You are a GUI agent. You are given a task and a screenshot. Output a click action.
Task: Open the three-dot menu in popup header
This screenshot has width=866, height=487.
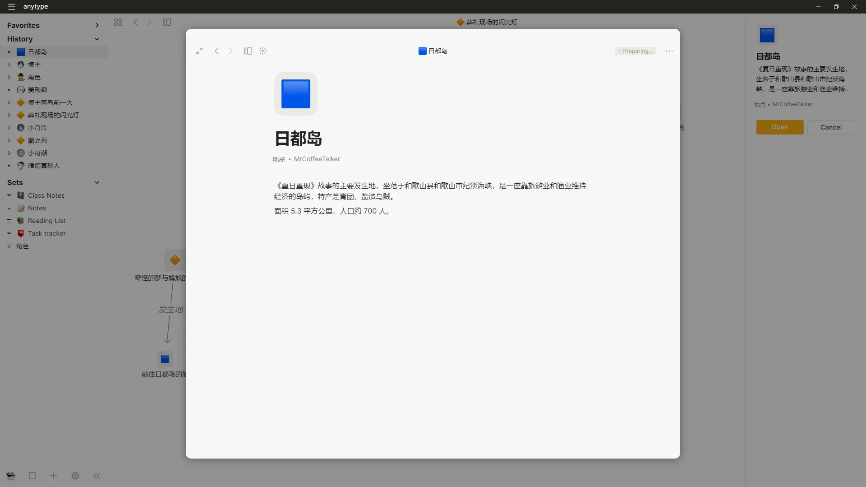669,51
